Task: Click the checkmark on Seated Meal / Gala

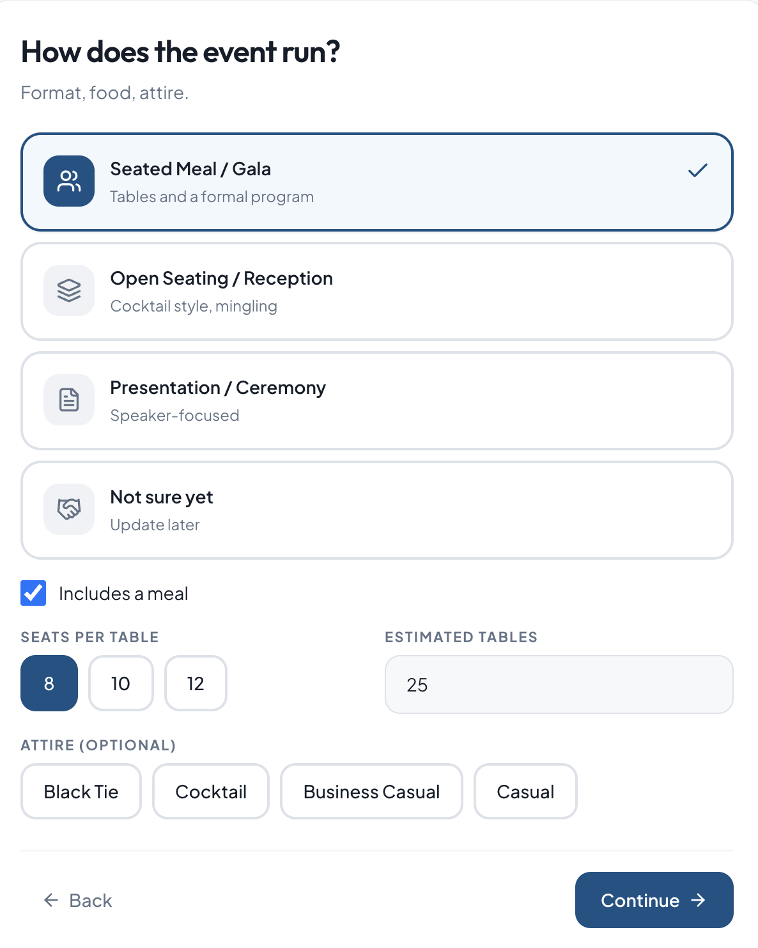Action: (x=698, y=170)
